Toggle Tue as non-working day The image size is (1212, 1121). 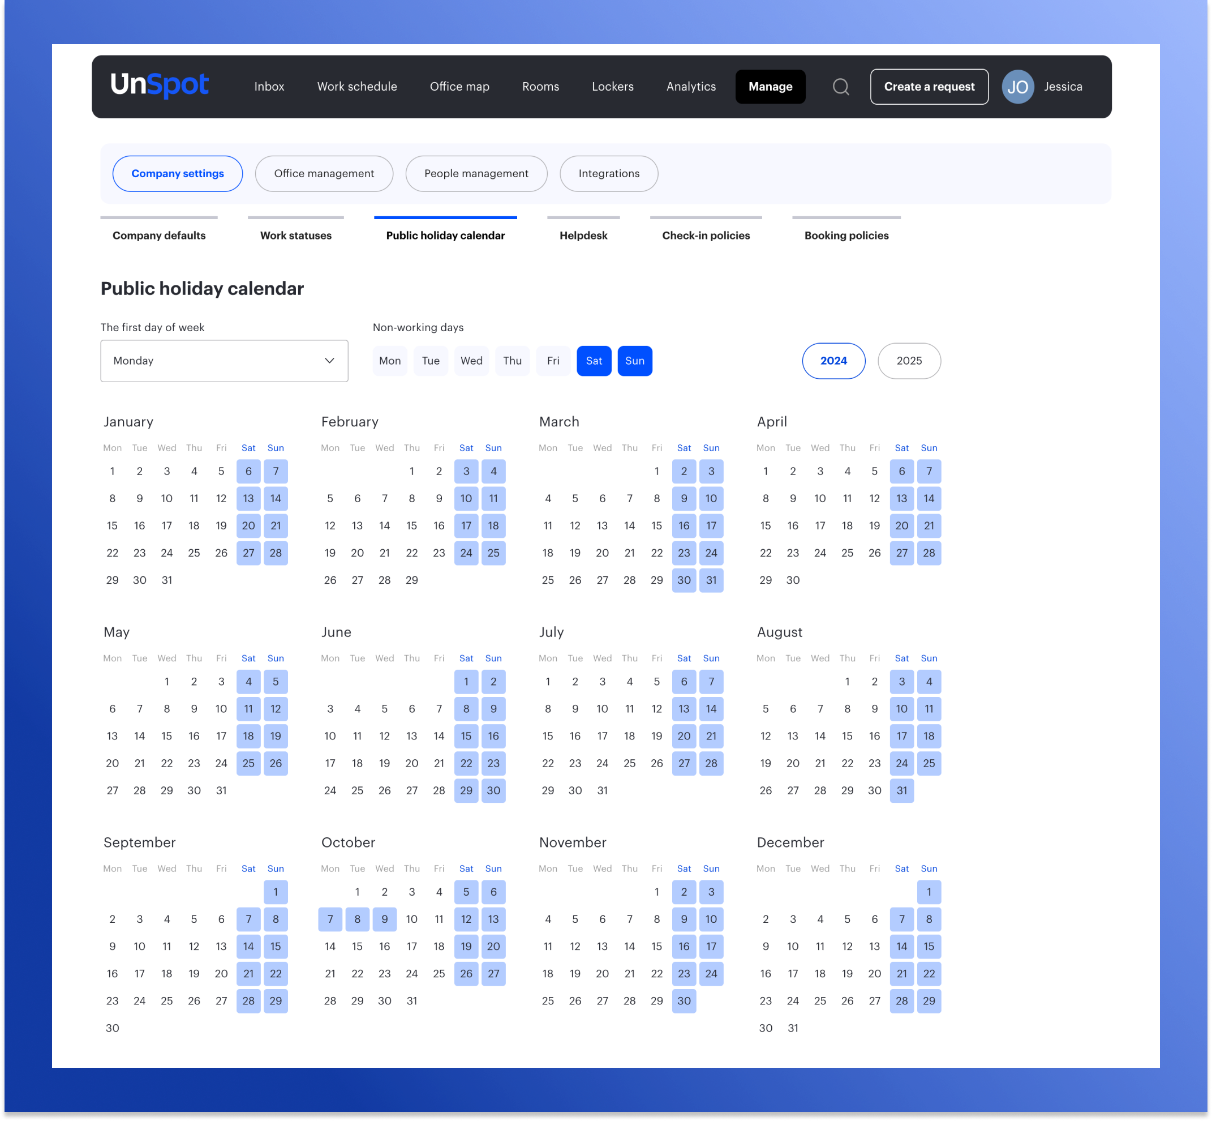click(x=431, y=361)
